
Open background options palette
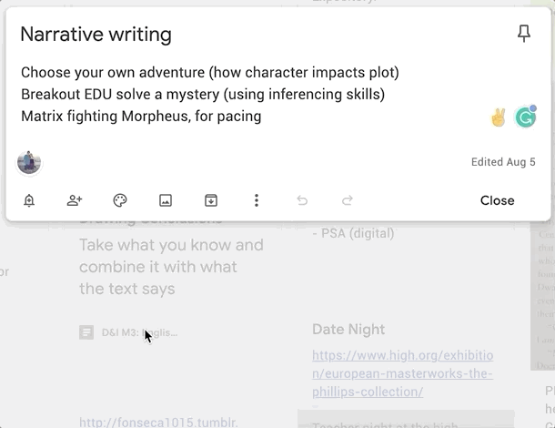tap(120, 200)
